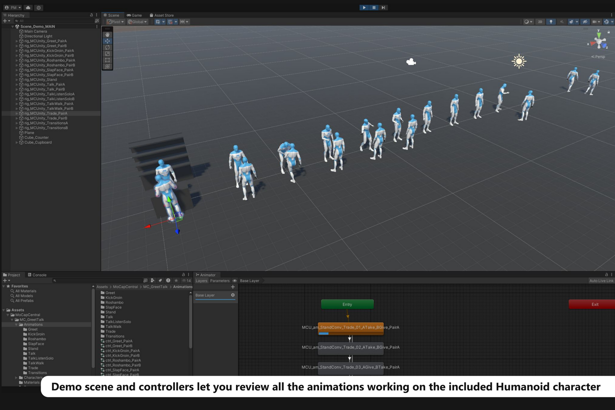Toggle scene visibility with the crossed-eye icon

[x=585, y=22]
